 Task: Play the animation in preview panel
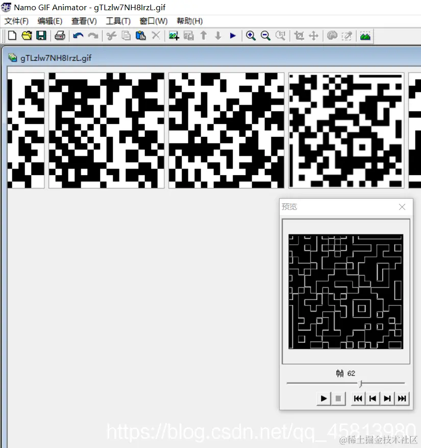[x=324, y=398]
